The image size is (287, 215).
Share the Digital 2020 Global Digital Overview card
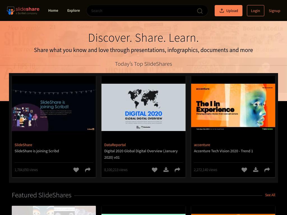pos(177,170)
